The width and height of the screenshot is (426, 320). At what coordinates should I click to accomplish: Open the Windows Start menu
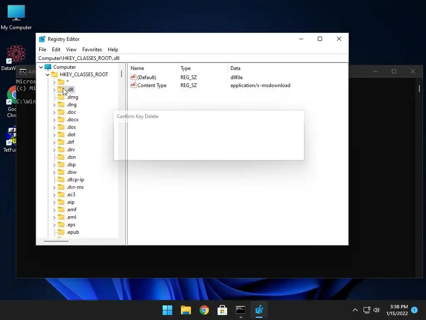click(x=167, y=310)
